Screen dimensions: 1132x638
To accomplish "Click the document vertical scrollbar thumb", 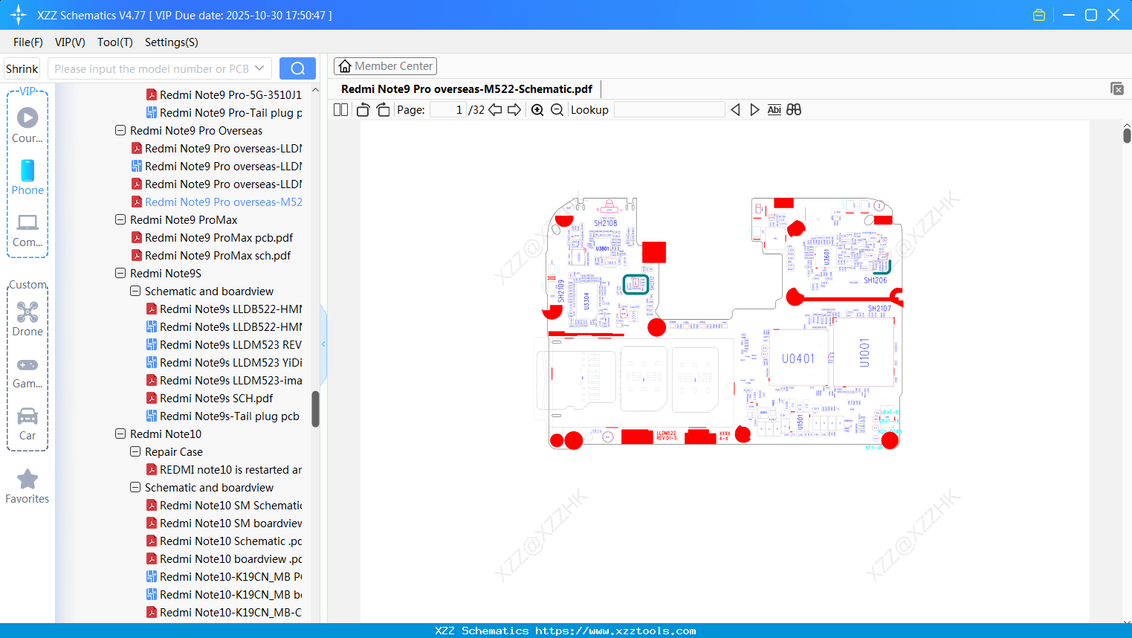I will (x=1127, y=135).
